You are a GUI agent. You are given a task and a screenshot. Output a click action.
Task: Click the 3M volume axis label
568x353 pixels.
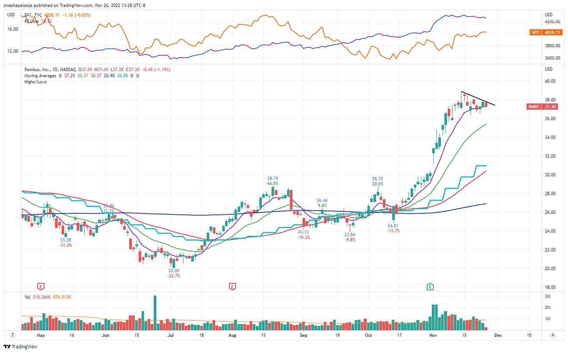tap(548, 297)
